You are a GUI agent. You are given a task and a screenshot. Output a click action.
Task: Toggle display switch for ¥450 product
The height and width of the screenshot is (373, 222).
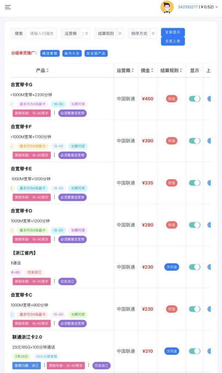point(195,99)
